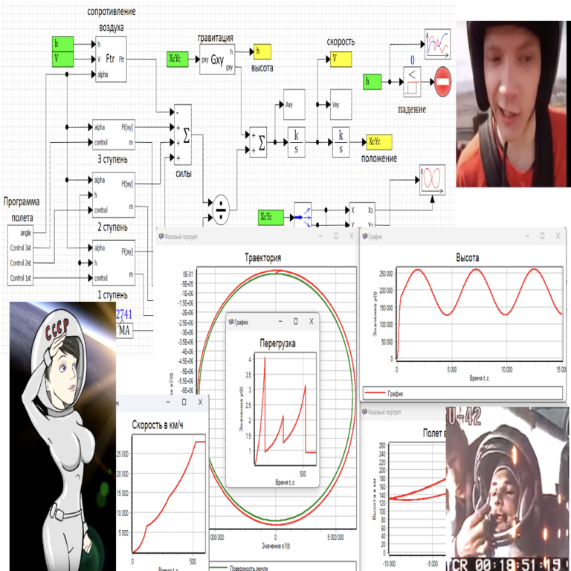
Task: Click the Ftr air resistance block
Action: 110,58
